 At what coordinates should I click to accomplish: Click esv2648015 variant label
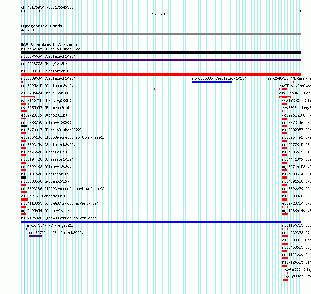click(x=289, y=78)
